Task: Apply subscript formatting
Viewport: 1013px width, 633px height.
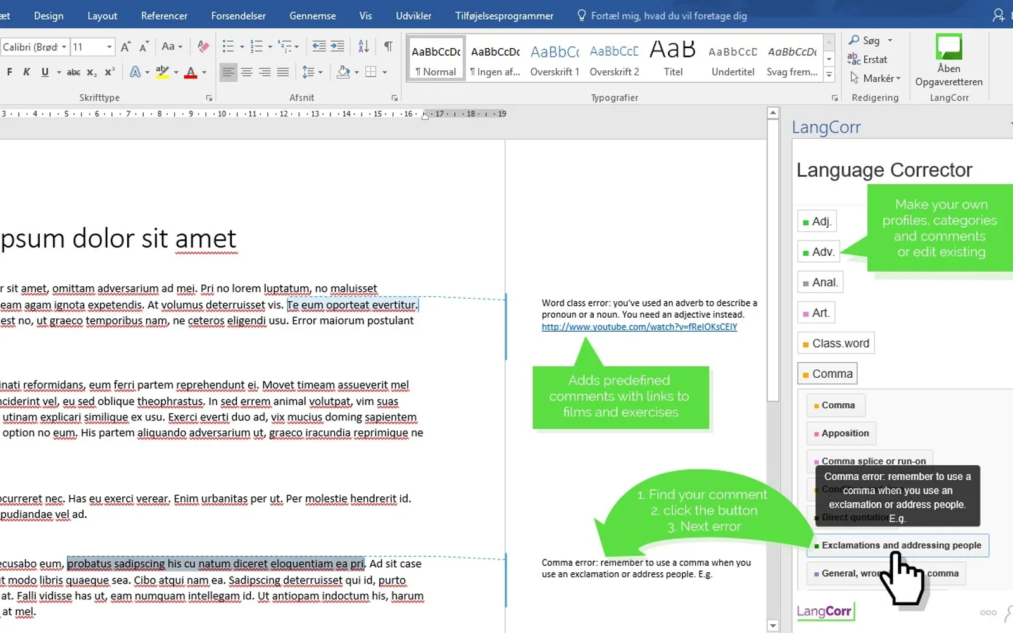Action: click(x=92, y=72)
